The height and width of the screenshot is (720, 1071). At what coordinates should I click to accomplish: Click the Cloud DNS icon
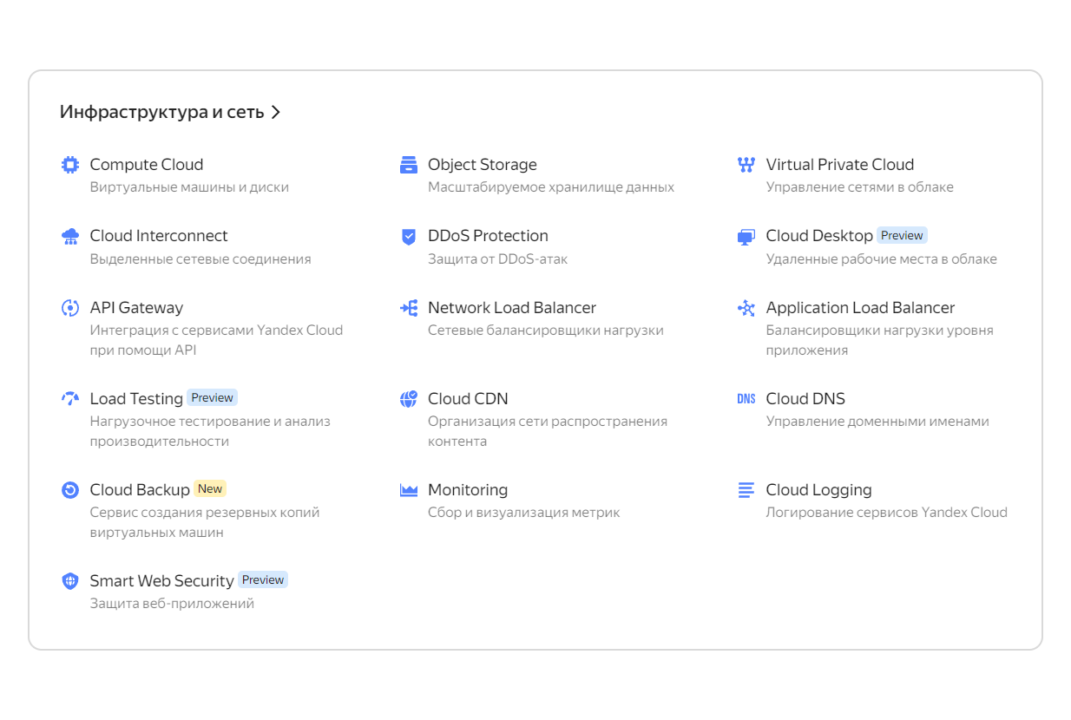(746, 399)
